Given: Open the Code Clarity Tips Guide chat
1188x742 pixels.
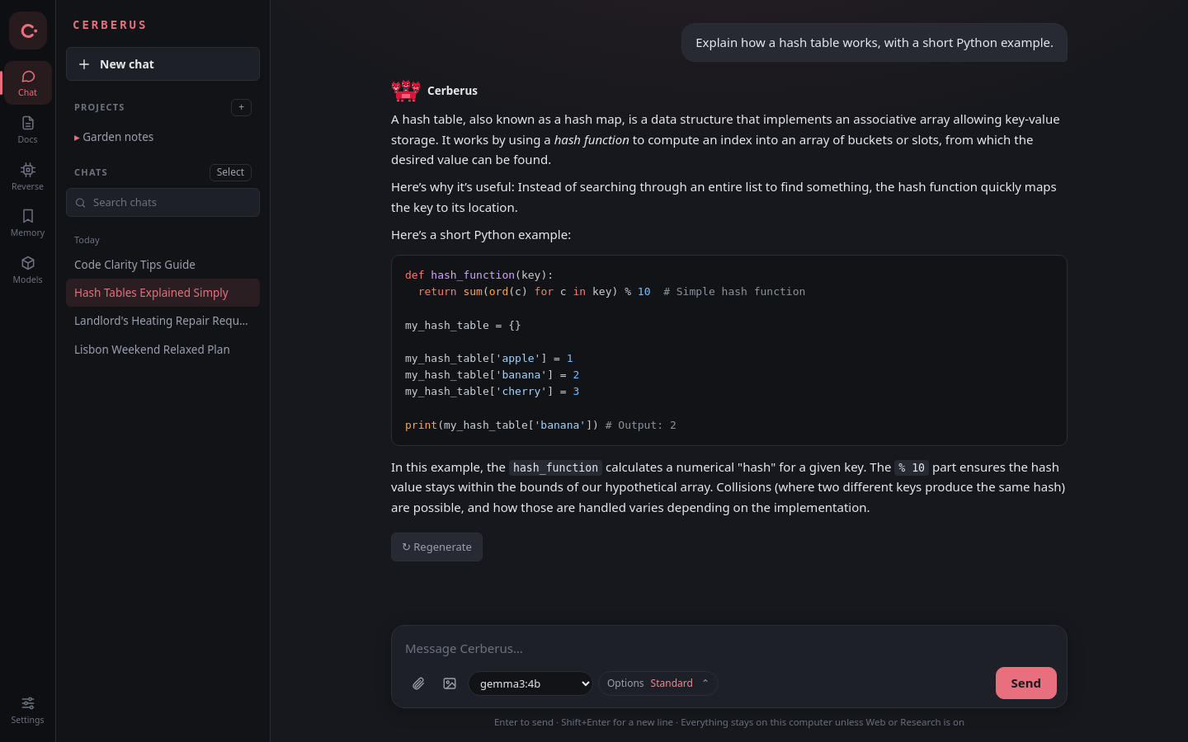Looking at the screenshot, I should pos(163,265).
